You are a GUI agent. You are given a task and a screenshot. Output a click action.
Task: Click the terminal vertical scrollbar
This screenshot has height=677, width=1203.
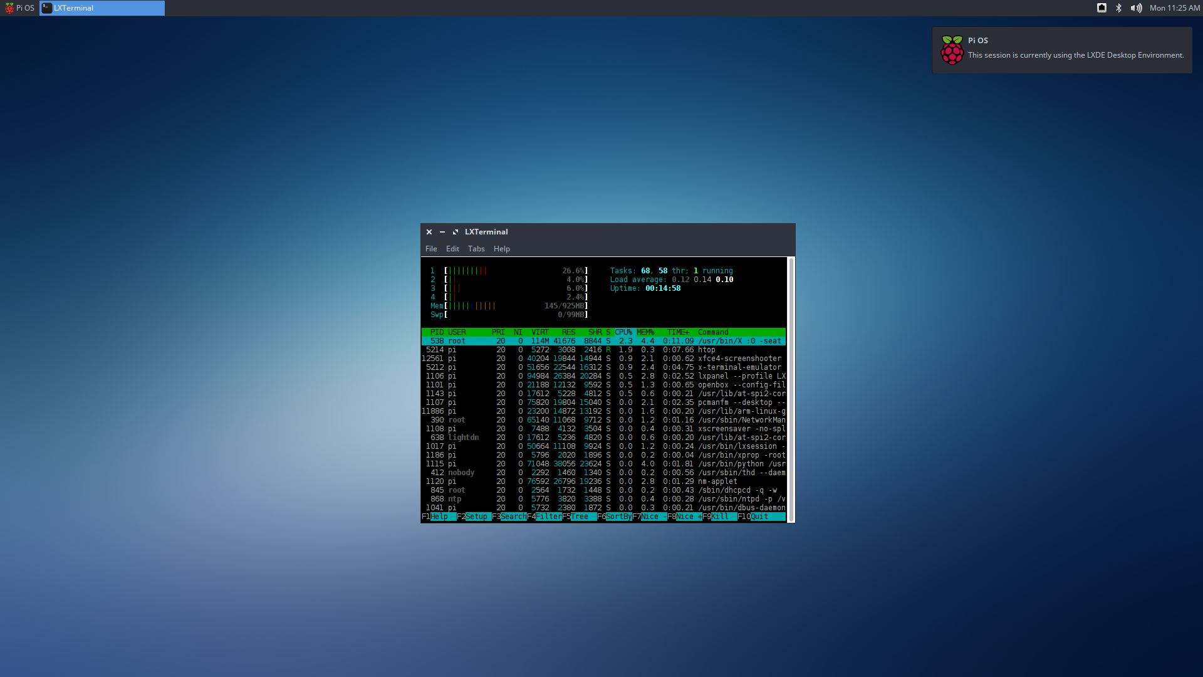[x=791, y=389]
